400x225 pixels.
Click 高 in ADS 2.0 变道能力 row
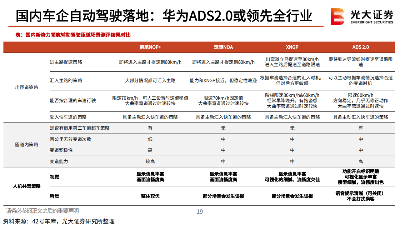point(361,162)
